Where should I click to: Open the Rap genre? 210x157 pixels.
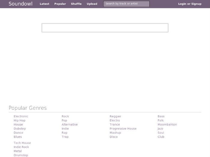tap(64, 133)
